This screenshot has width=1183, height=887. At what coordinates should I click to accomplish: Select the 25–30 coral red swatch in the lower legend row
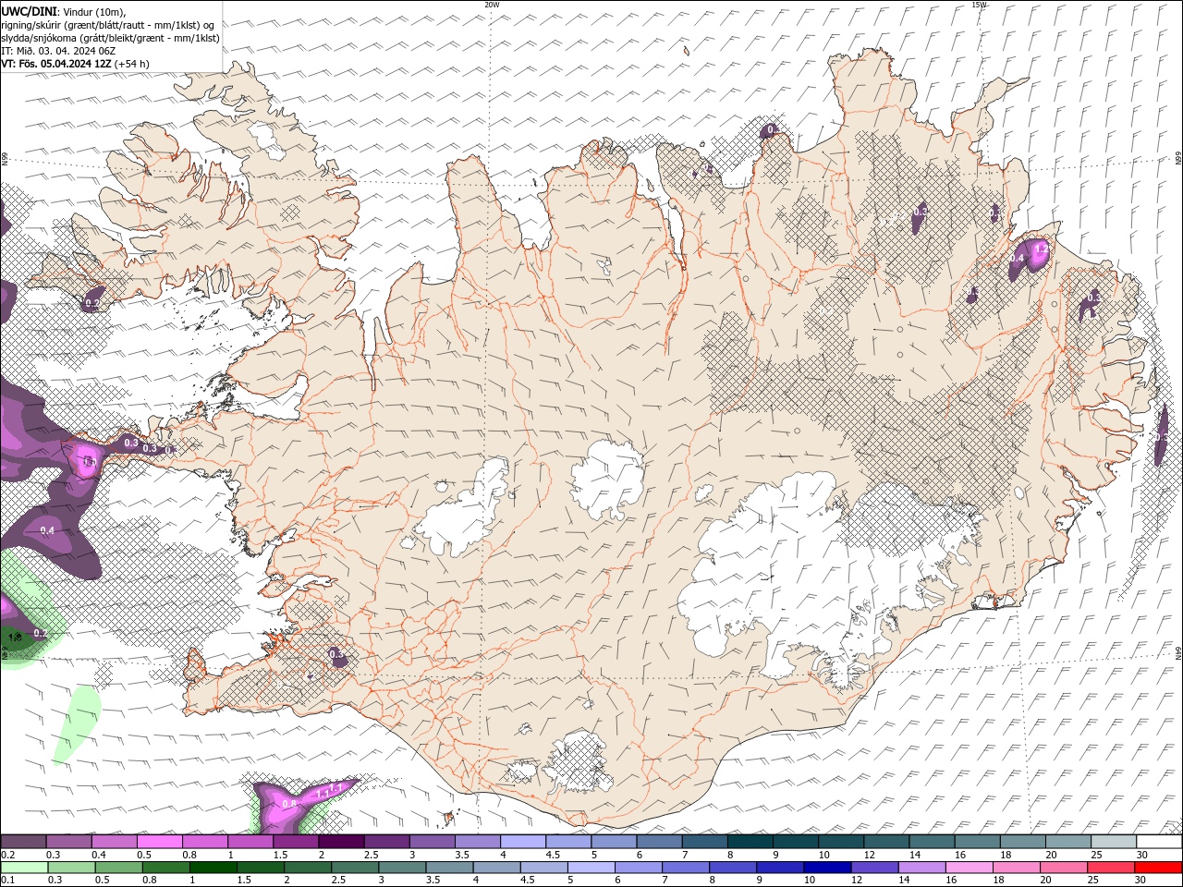click(1110, 868)
